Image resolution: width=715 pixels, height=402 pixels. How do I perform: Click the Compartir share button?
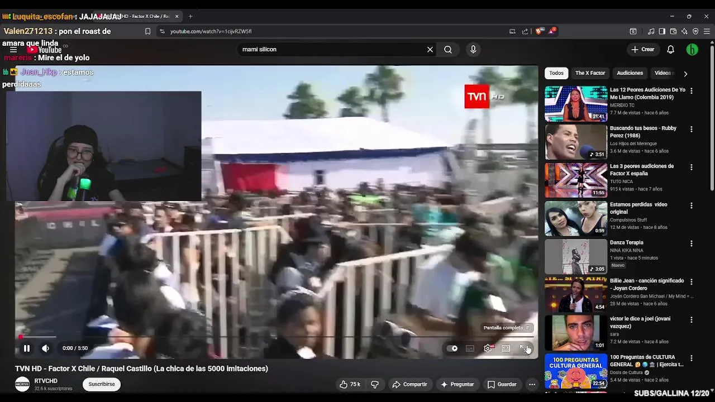tap(410, 384)
